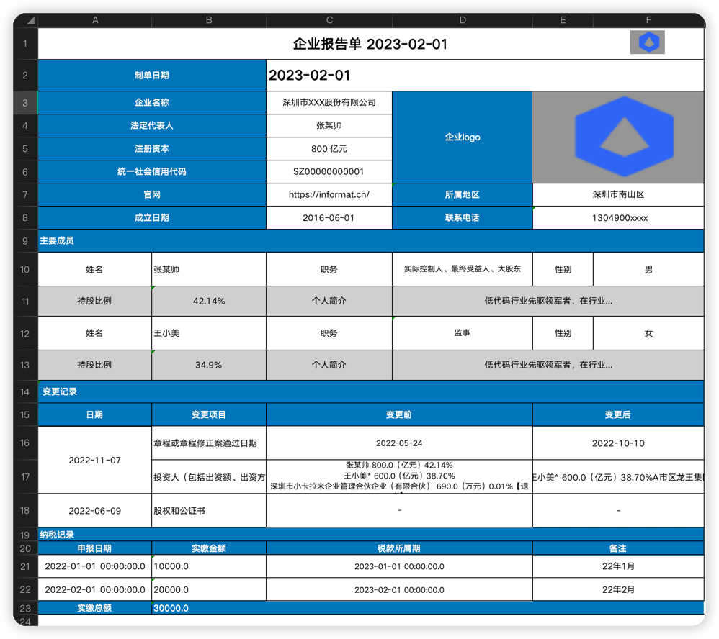The height and width of the screenshot is (639, 719).
Task: Select column header F
Action: point(648,20)
